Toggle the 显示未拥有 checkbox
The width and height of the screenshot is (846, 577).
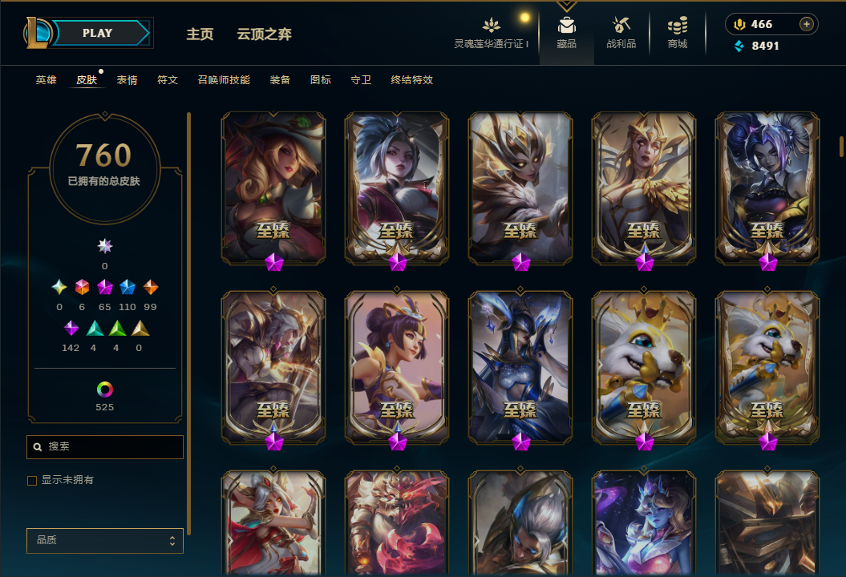(32, 481)
